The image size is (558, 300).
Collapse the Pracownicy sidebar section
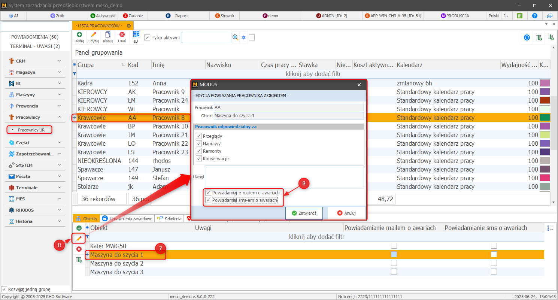(x=35, y=117)
